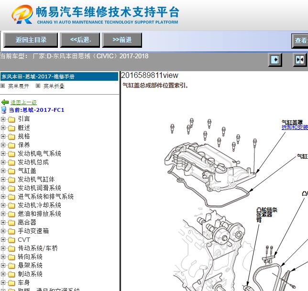Expand the 发动机电气系统 tree node
Viewport: 308px width, 291px height.
(3, 153)
